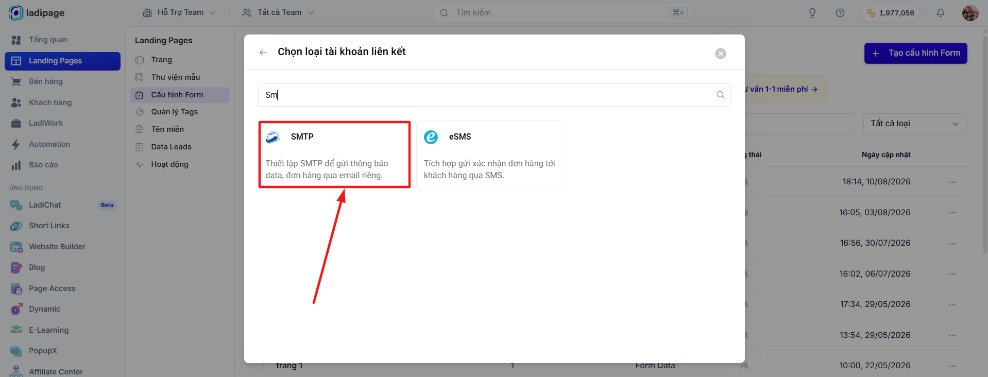Choose the eSMS integration card
988x377 pixels.
click(491, 155)
